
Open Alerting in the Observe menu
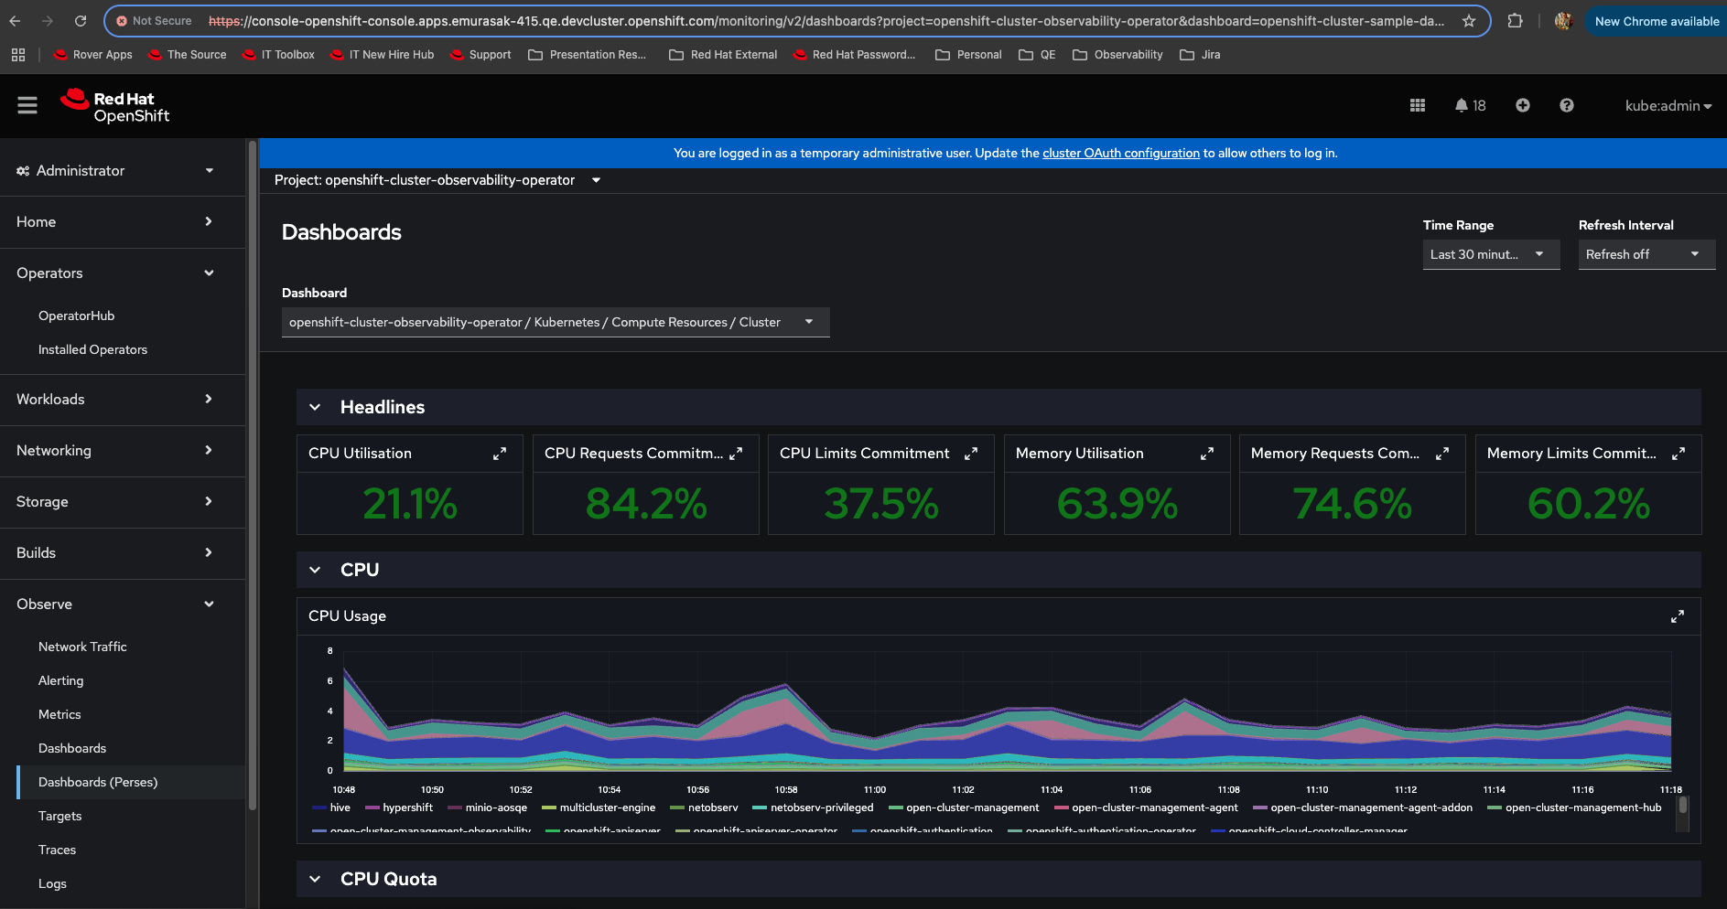pos(60,680)
